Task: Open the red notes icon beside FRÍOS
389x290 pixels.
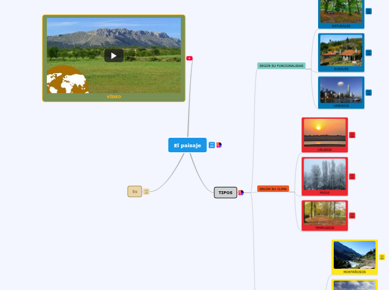Action: 352,176
